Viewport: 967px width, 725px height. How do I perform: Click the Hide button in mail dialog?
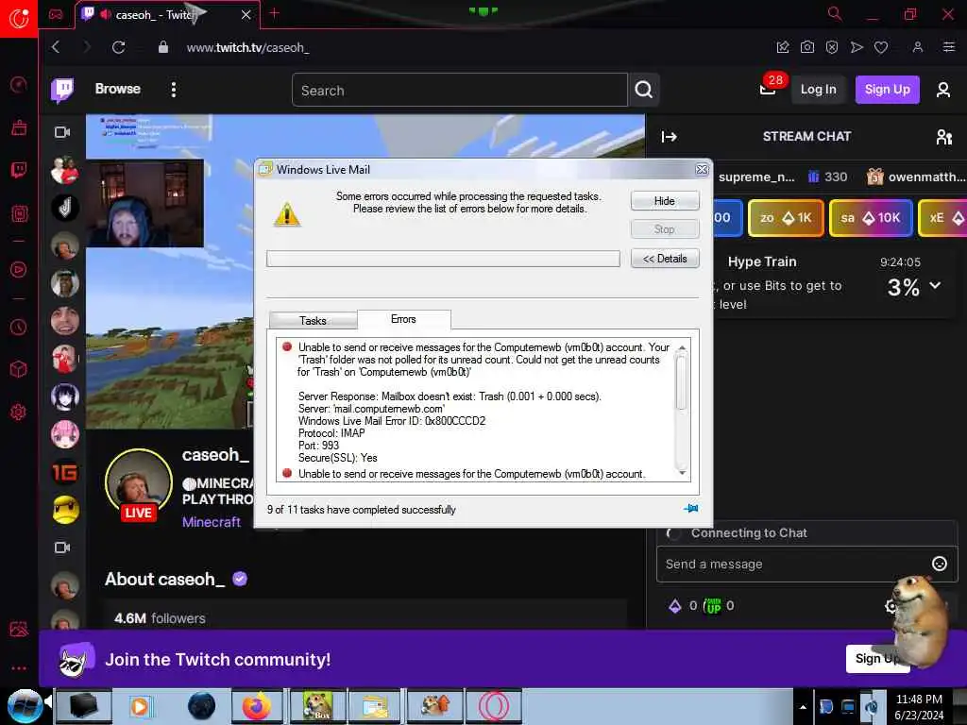point(665,201)
